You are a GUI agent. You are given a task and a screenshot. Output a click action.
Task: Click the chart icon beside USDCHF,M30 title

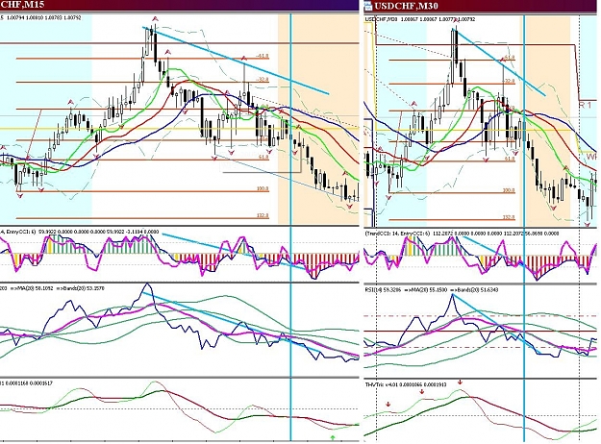pyautogui.click(x=368, y=6)
